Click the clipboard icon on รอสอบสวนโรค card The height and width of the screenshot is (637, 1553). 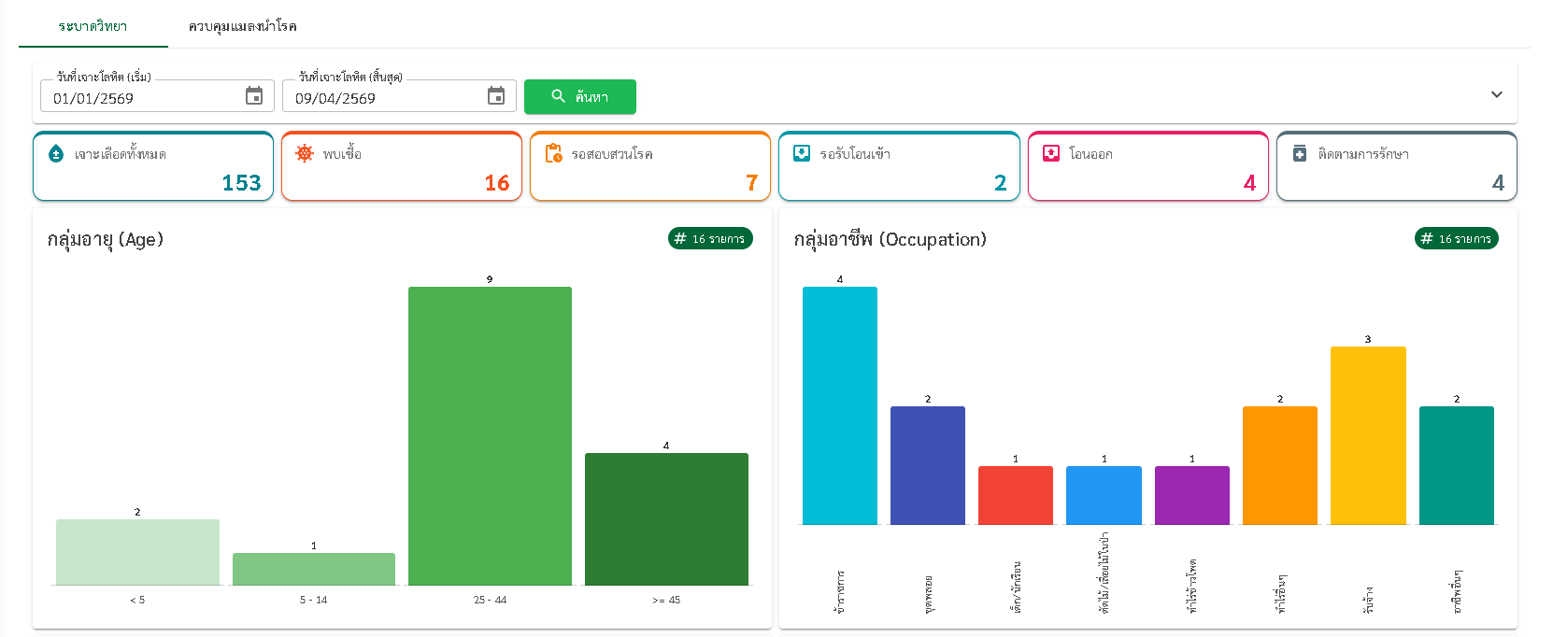[x=553, y=154]
